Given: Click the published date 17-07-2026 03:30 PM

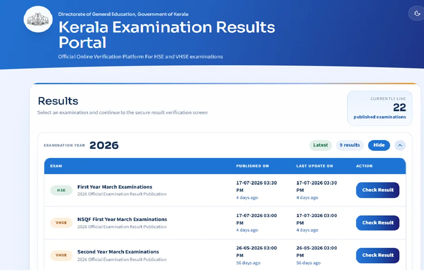Looking at the screenshot, I should pyautogui.click(x=257, y=187).
